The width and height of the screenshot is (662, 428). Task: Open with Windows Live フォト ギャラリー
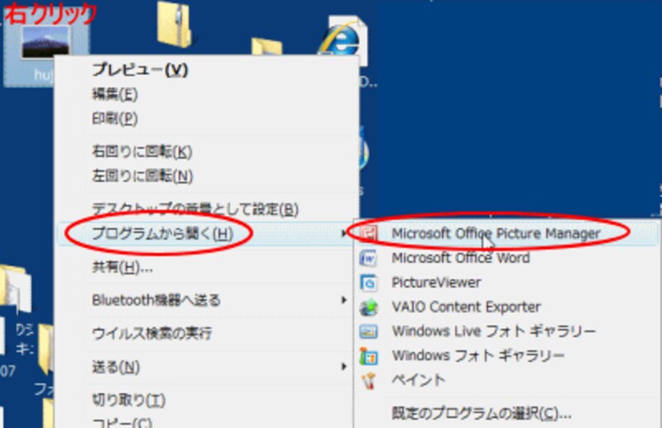[x=494, y=331]
